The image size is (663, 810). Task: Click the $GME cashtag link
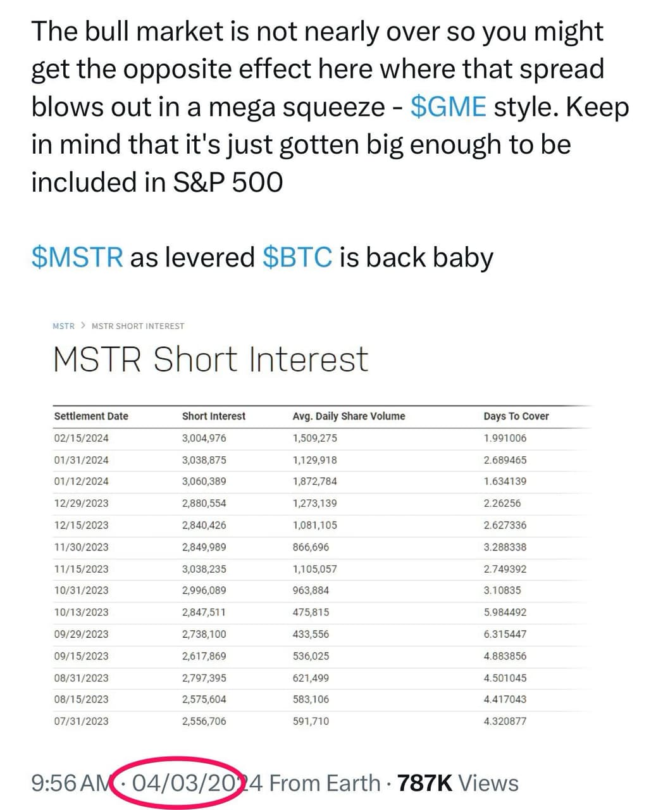[x=448, y=107]
